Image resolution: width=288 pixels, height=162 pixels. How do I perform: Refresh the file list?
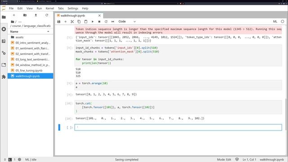[47, 15]
